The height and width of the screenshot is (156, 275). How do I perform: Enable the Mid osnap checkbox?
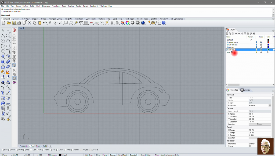[x=24, y=150]
